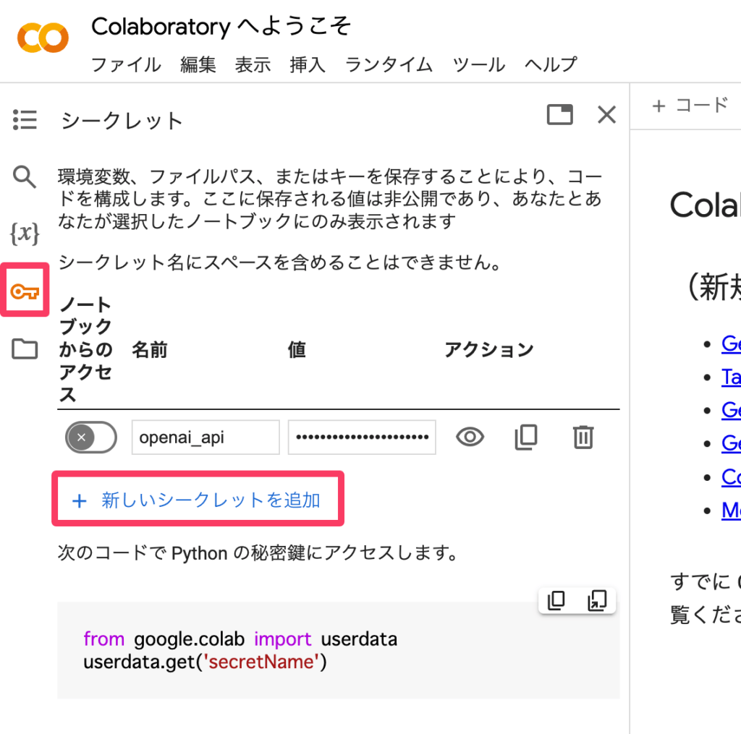The width and height of the screenshot is (741, 734).
Task: Copy the sample Python code snippet
Action: [556, 601]
